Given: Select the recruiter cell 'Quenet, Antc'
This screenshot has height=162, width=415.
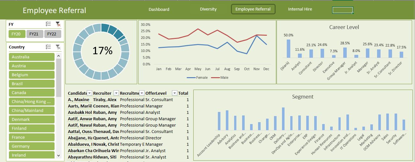Looking at the screenshot, I should pos(106,138).
